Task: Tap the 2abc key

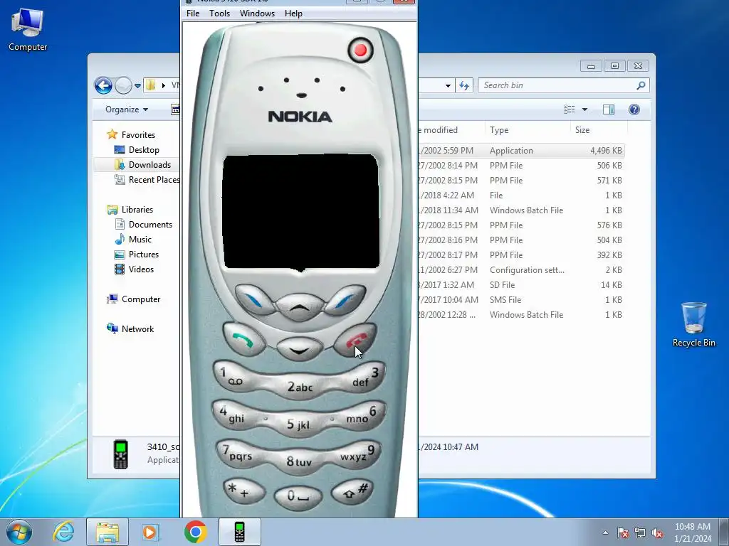Action: pos(299,387)
